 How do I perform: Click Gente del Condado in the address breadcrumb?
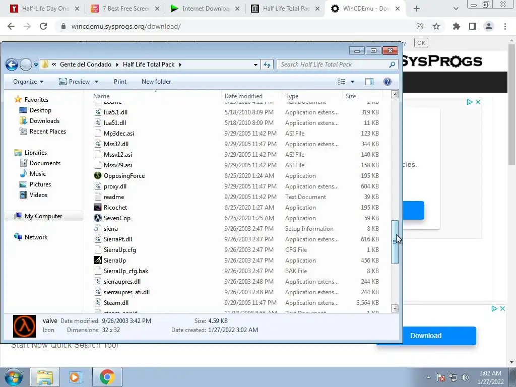point(86,64)
